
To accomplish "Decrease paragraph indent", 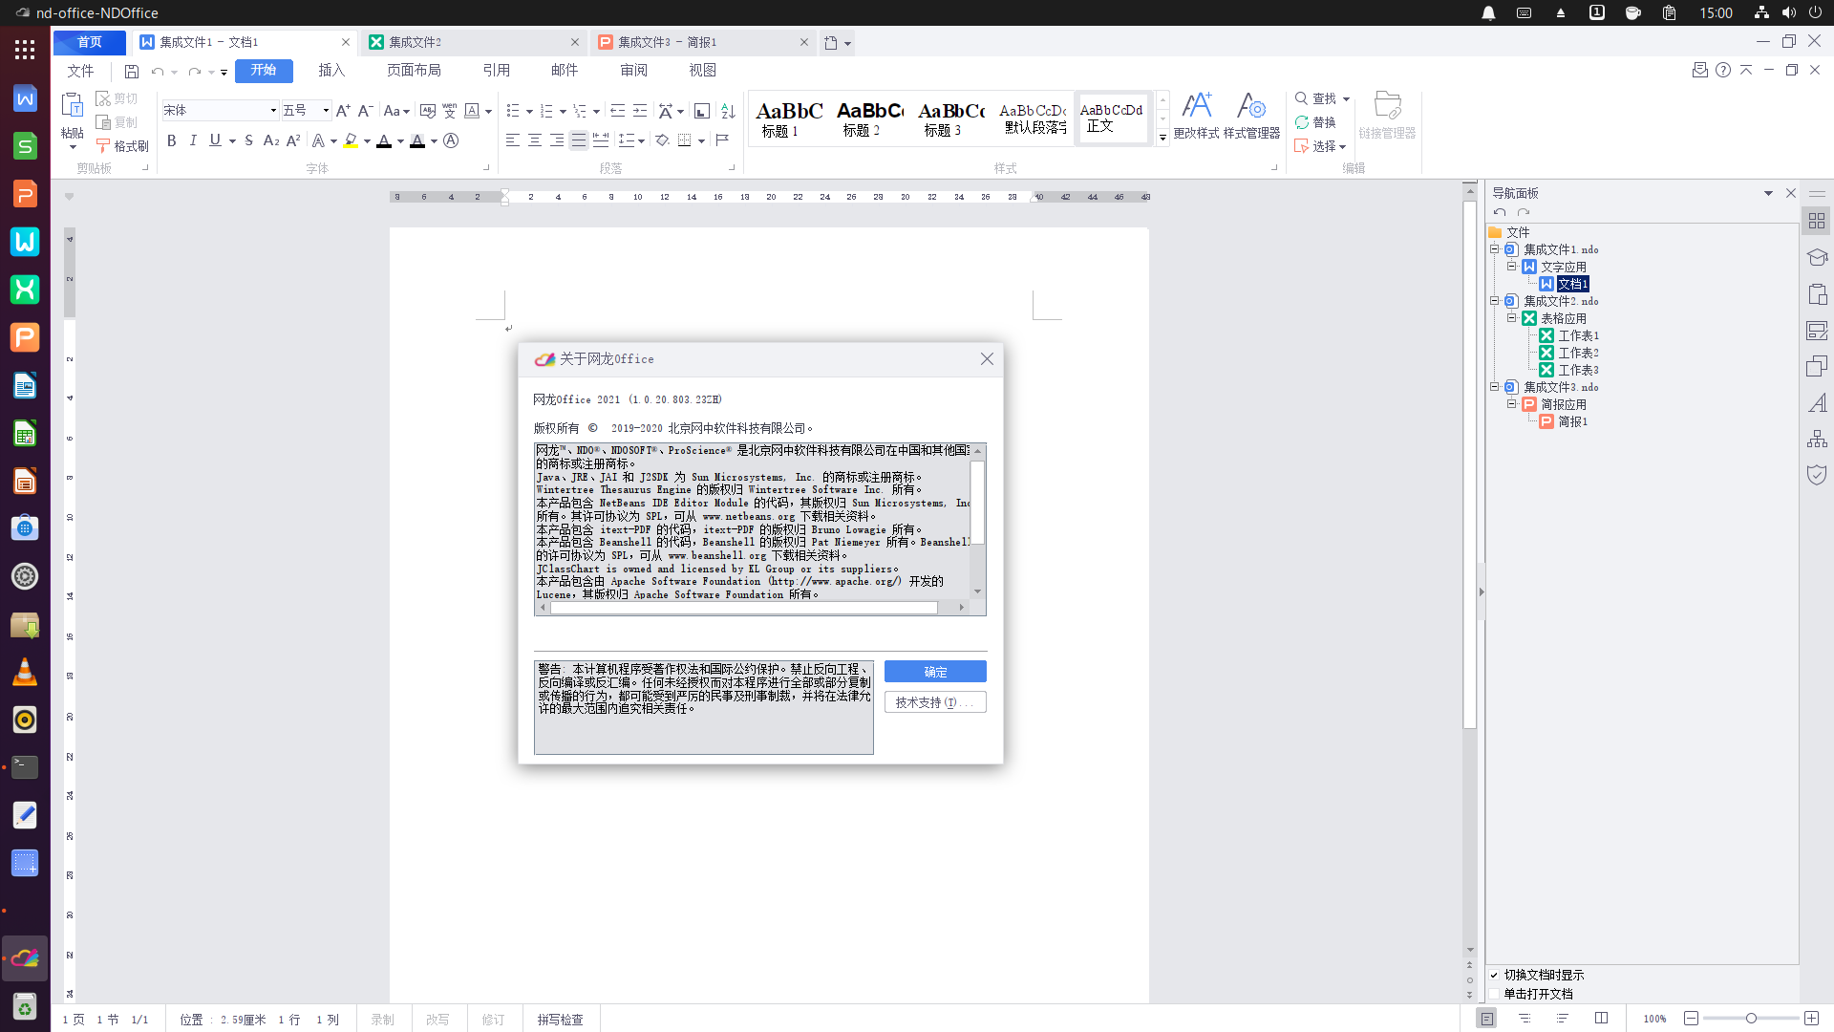I will click(618, 111).
